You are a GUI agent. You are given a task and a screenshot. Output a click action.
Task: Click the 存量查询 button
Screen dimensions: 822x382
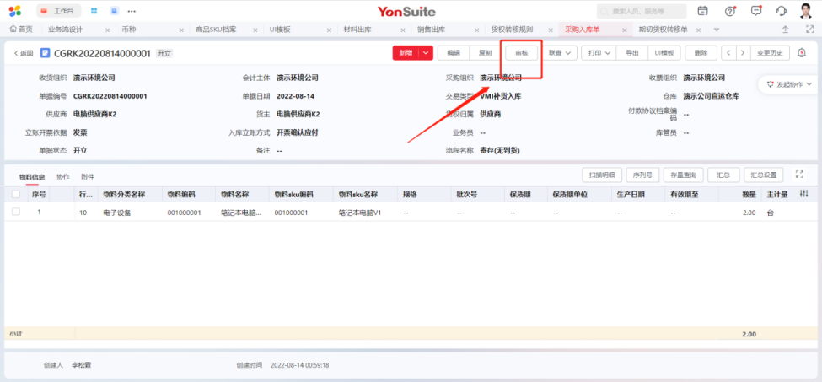[682, 175]
